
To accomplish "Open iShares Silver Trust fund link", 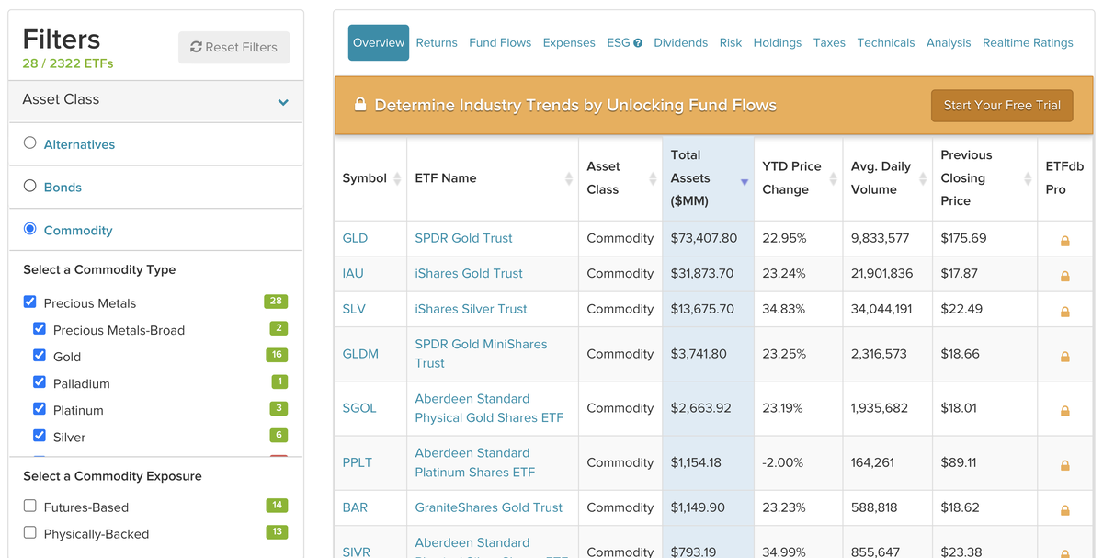I will pyautogui.click(x=471, y=309).
